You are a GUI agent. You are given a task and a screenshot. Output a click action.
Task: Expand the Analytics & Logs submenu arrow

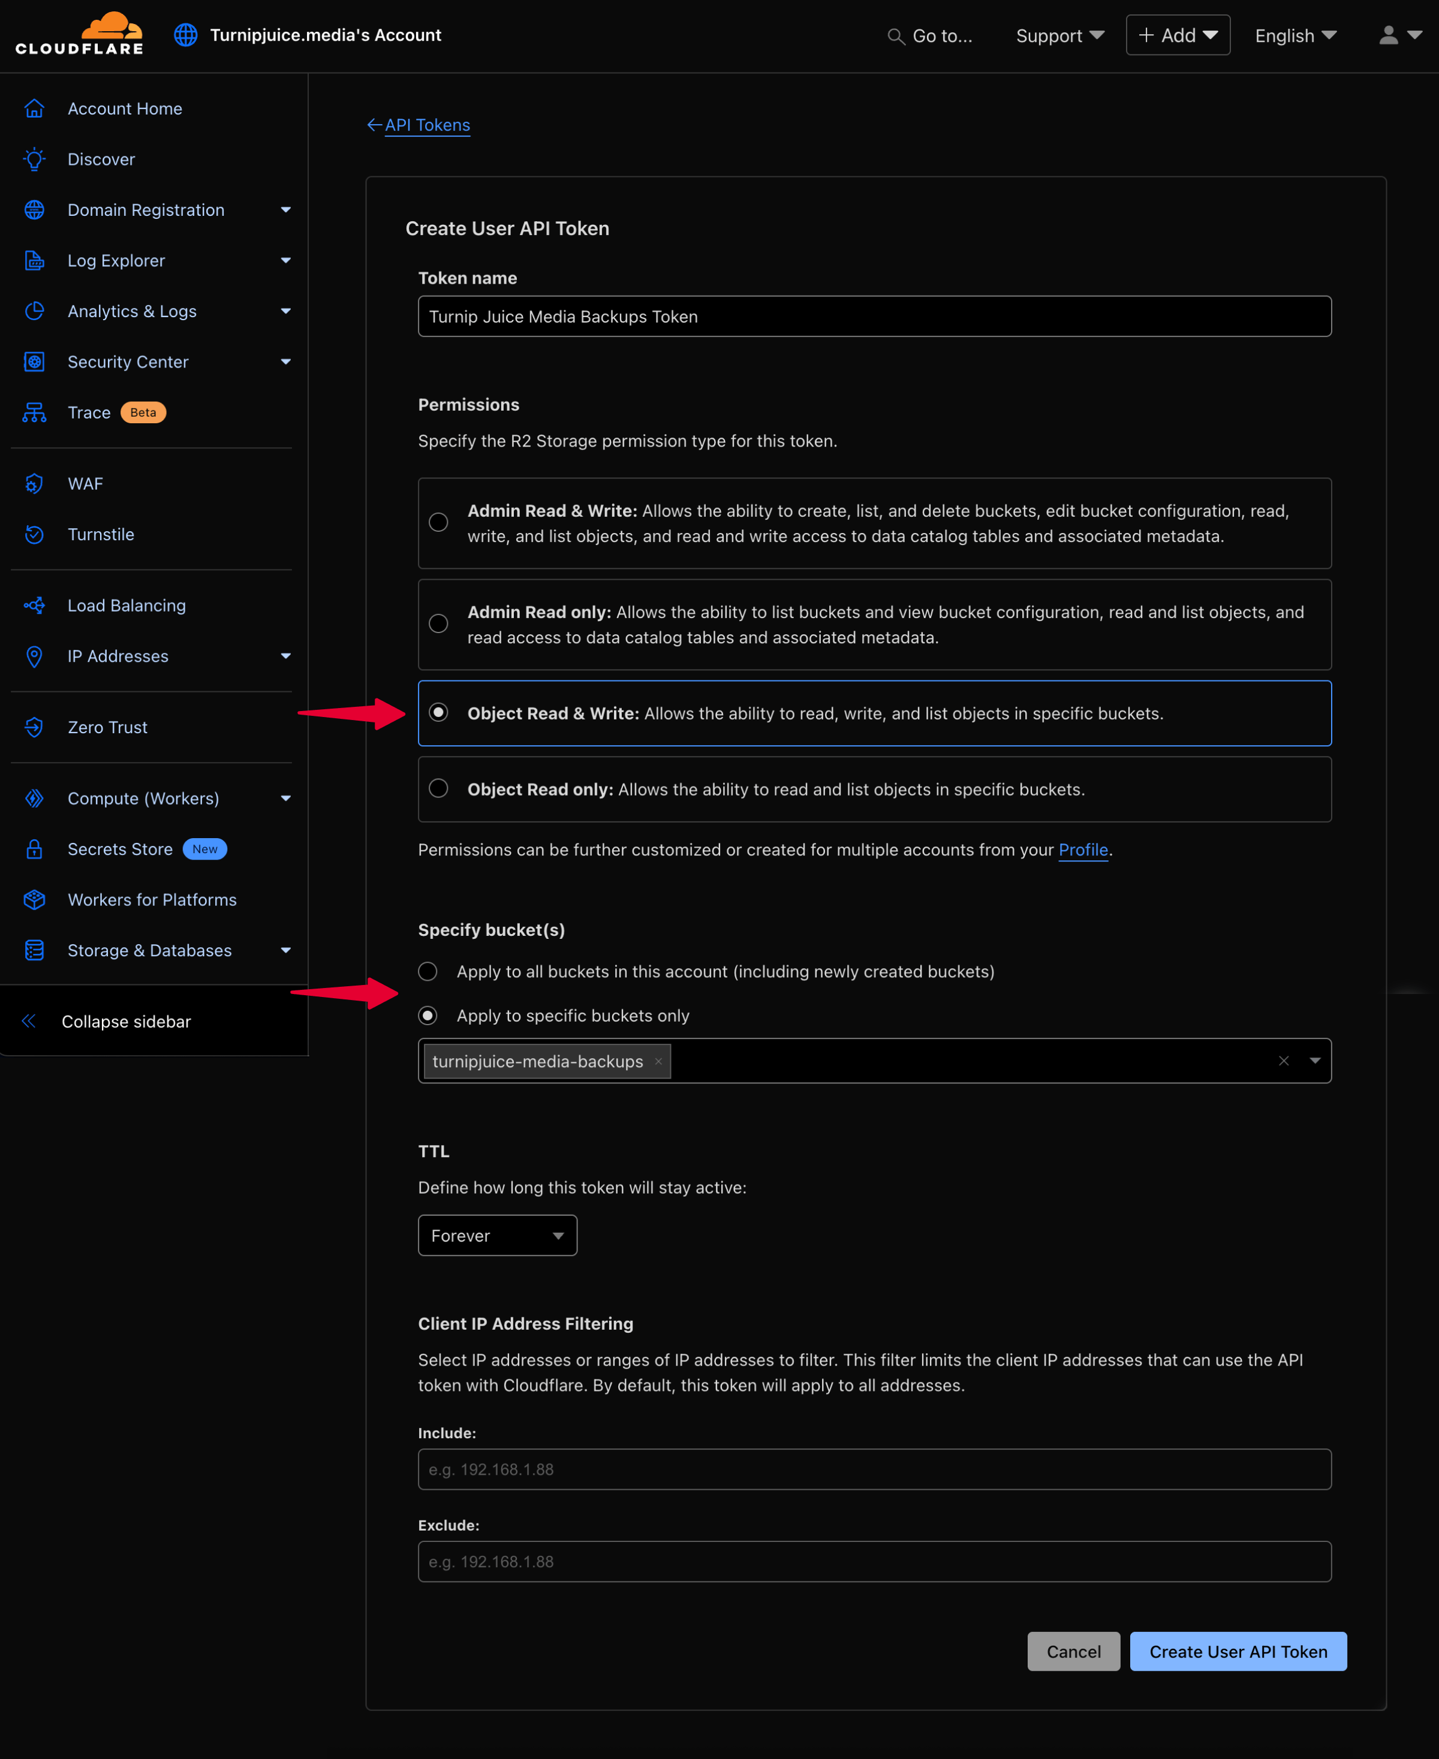coord(286,311)
